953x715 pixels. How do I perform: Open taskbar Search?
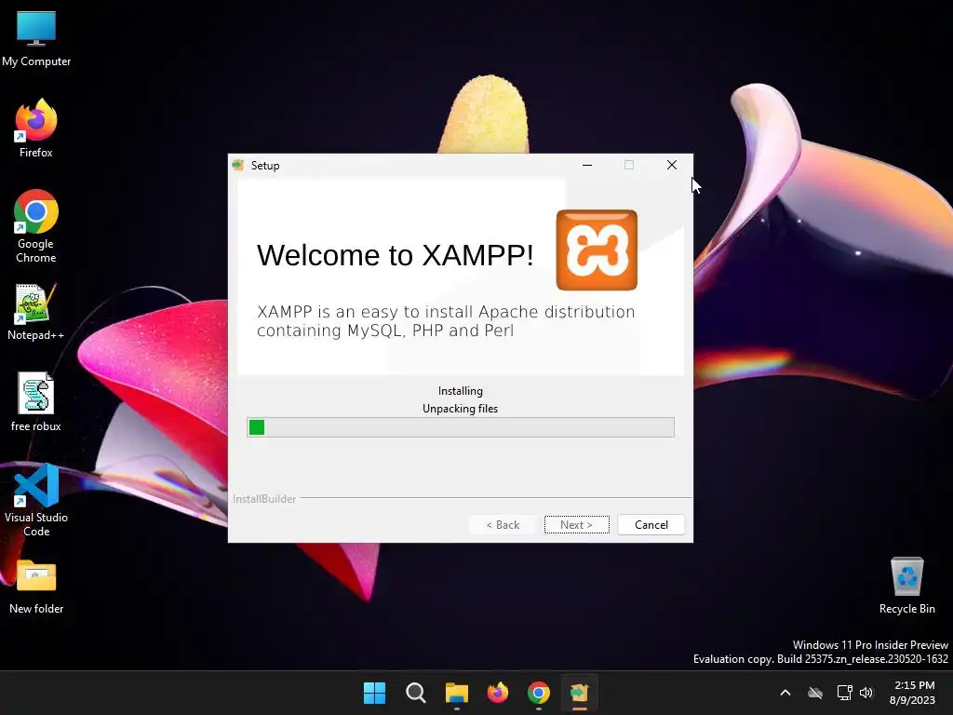click(x=416, y=693)
